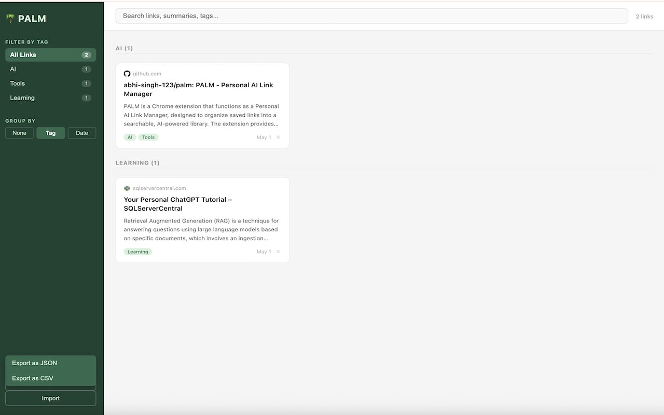Screen dimensions: 664x415
Task: Click the sqlservercentral.com domain text
Action: (159, 188)
